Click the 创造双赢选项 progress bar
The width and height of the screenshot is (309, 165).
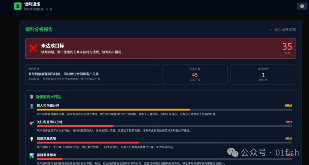click(88, 142)
